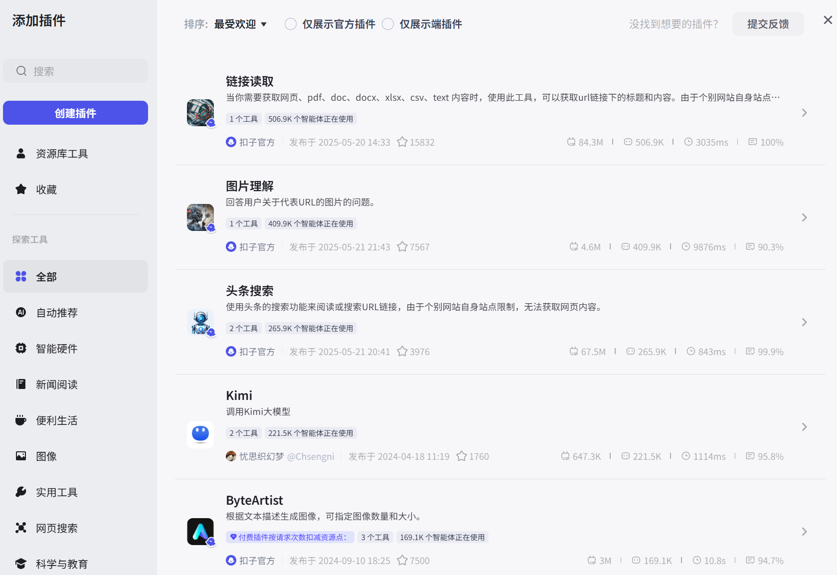Close the 添加插件 dialog
Image resolution: width=837 pixels, height=575 pixels.
click(x=828, y=20)
